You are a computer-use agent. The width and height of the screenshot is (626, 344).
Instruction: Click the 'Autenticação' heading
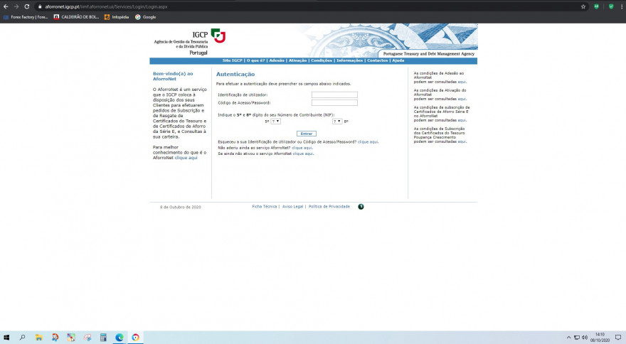[x=235, y=74]
